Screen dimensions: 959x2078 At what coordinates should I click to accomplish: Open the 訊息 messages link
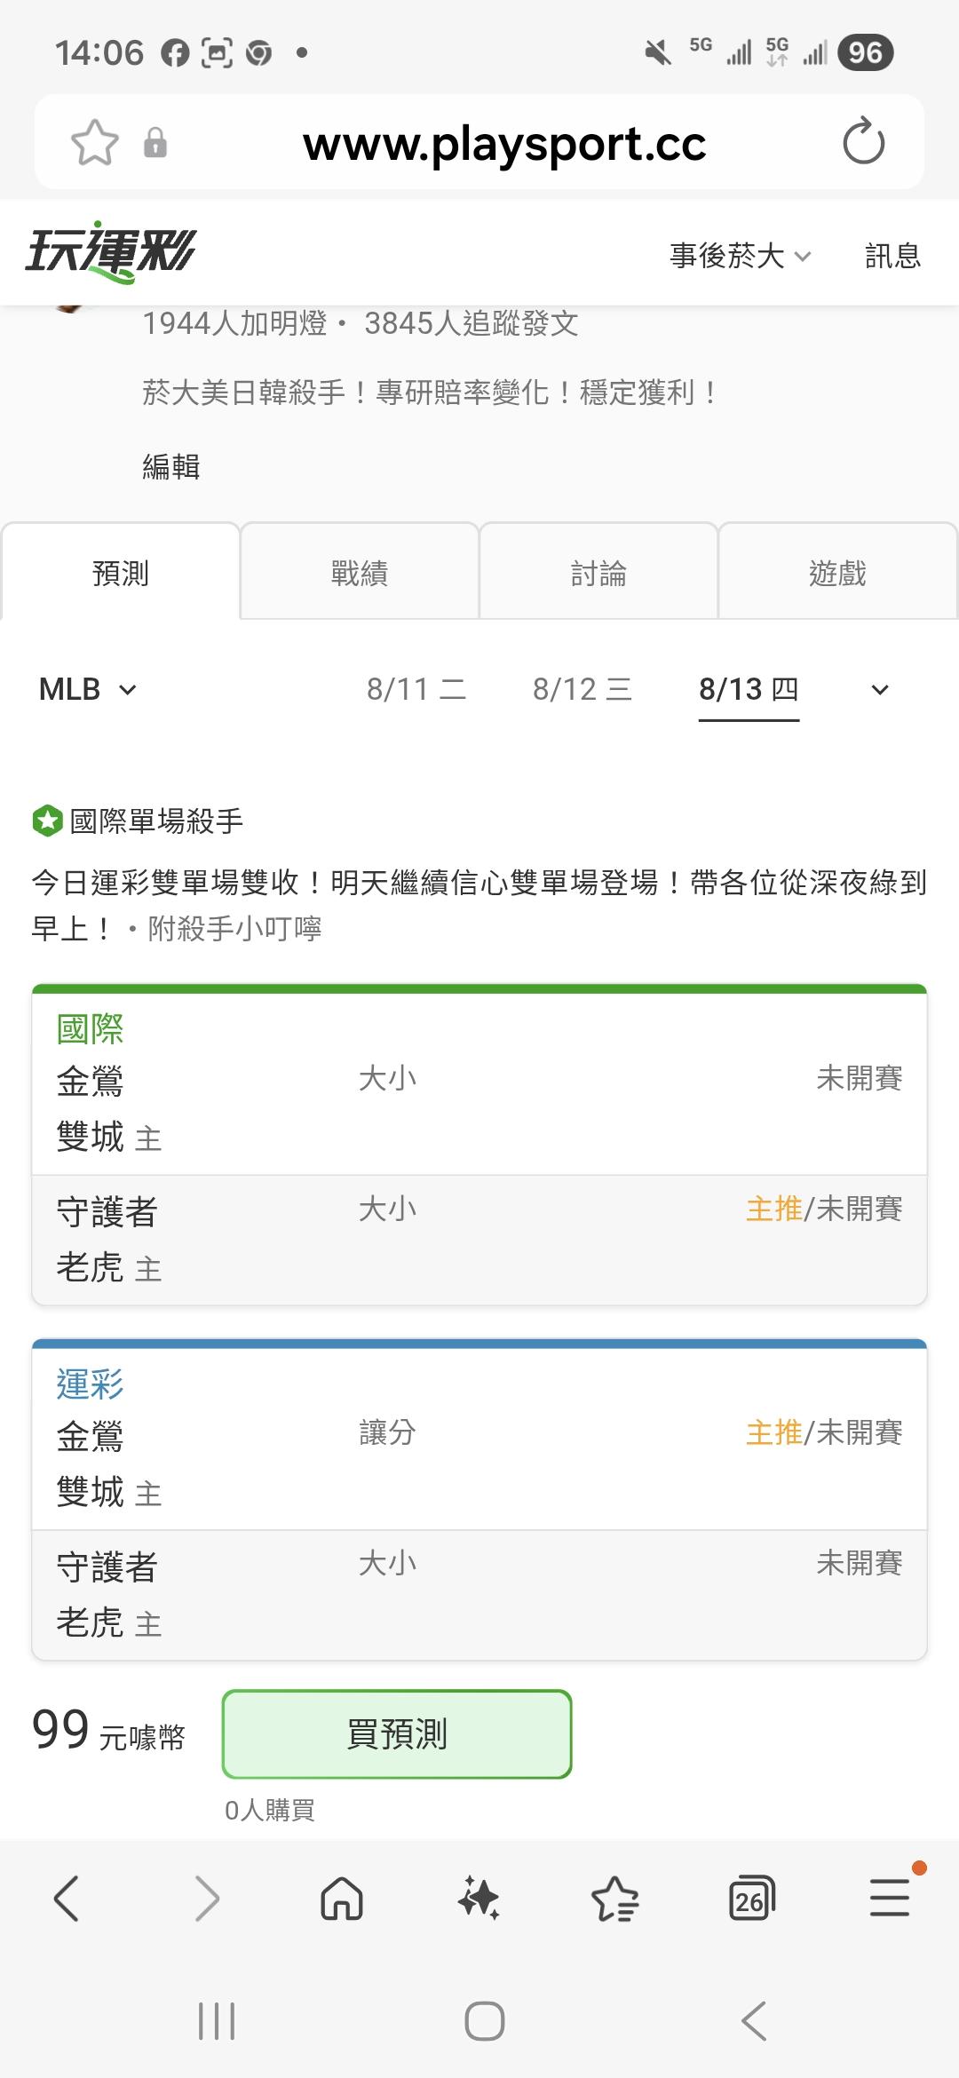pos(892,256)
